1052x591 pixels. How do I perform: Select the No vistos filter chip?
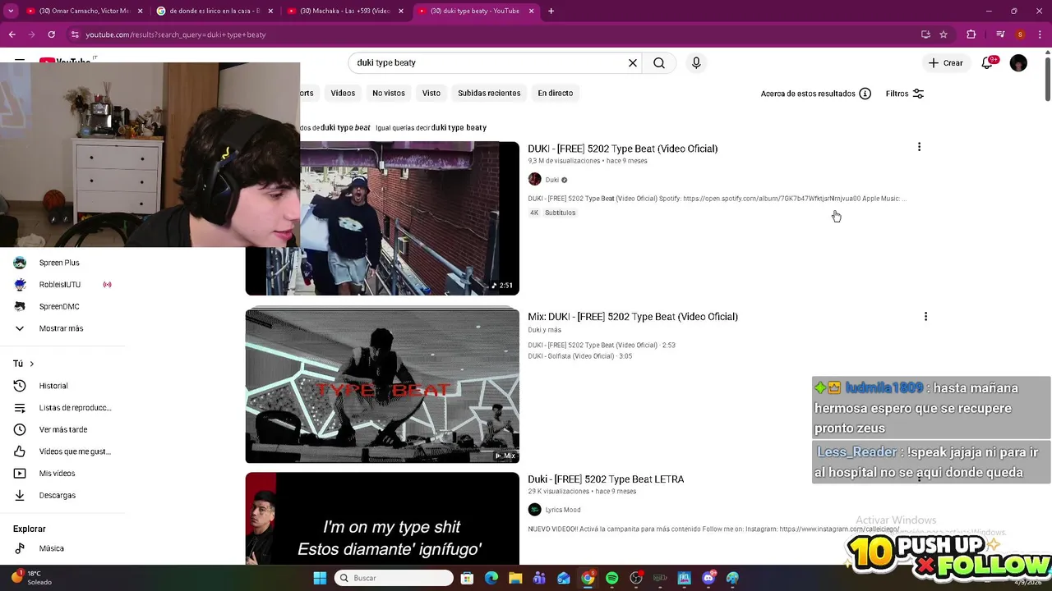pyautogui.click(x=389, y=94)
